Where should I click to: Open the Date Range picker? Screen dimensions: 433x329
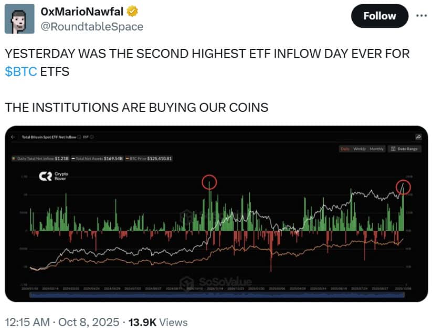pos(404,149)
